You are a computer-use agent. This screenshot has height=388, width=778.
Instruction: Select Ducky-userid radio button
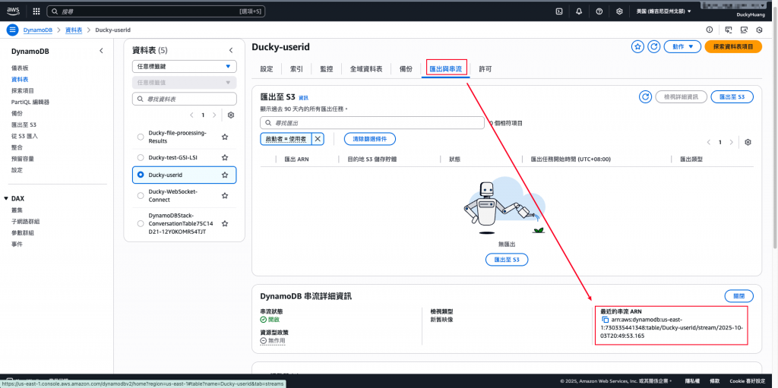coord(141,175)
